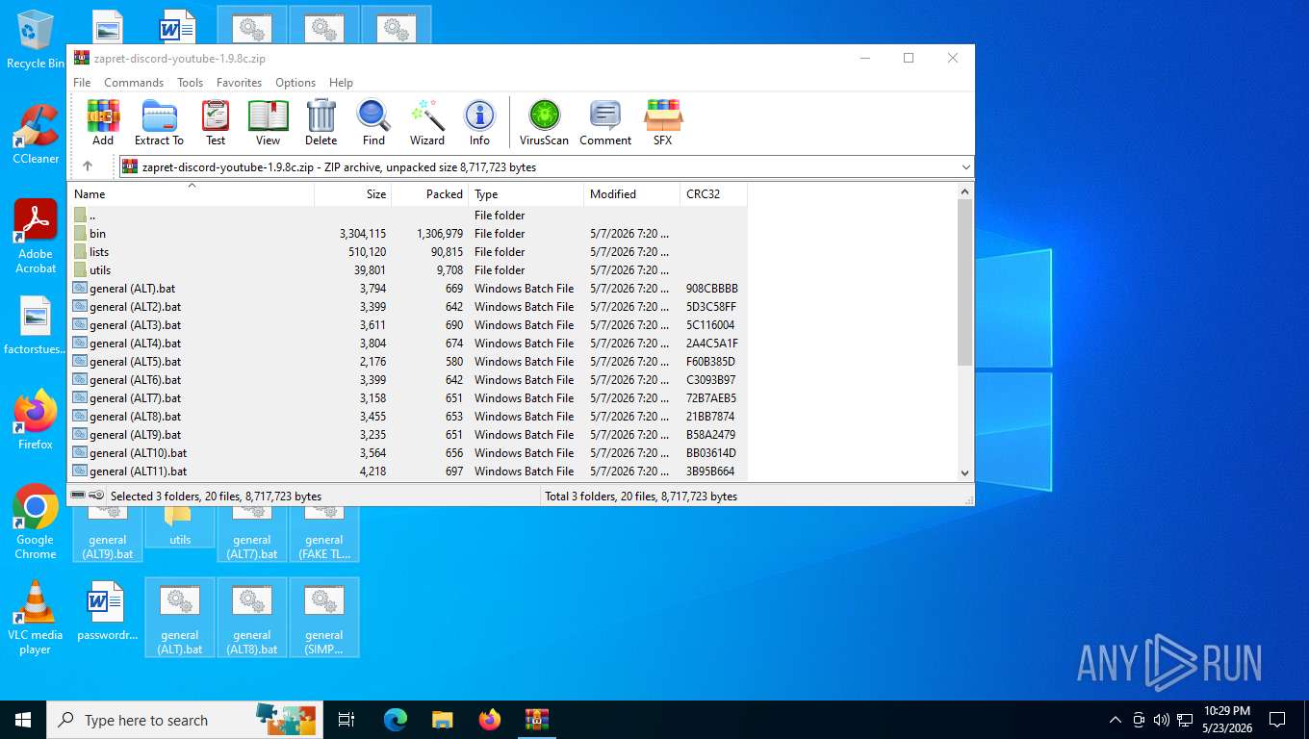Run VirusScan on archive
Viewport: 1309px width, 739px height.
coord(544,122)
